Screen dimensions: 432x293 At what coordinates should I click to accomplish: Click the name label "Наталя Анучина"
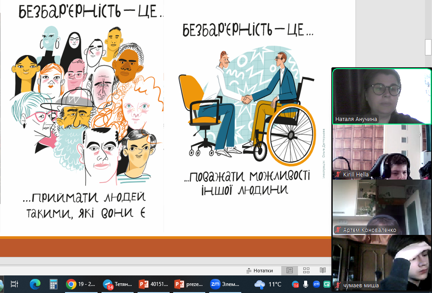(356, 119)
